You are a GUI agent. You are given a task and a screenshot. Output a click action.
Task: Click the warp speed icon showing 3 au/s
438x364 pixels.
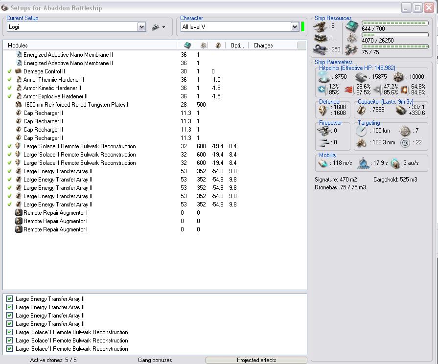tap(395, 163)
